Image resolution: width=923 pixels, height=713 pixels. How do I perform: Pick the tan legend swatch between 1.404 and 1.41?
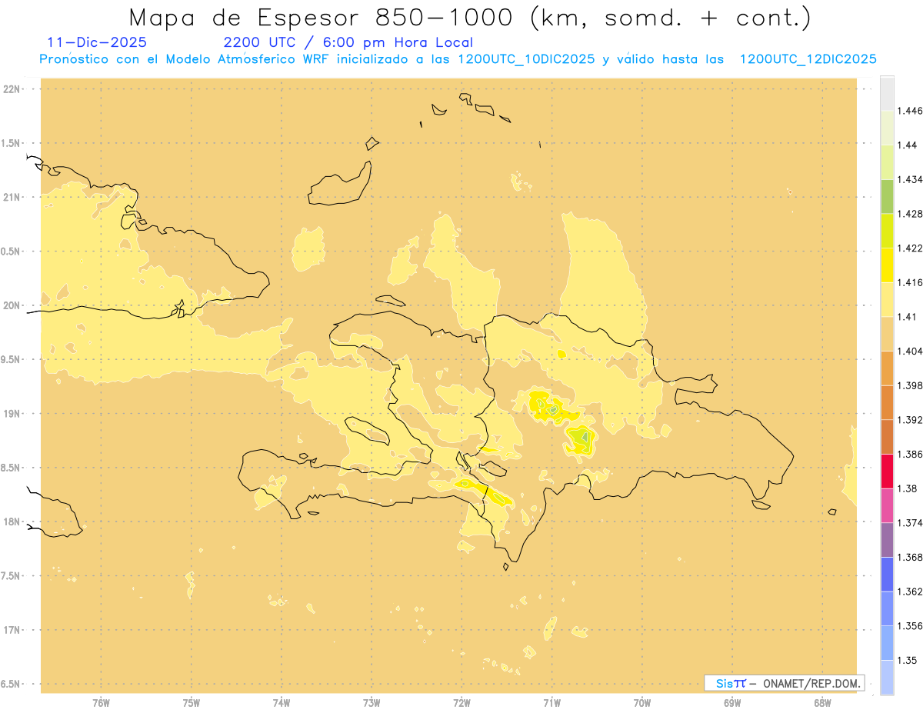(887, 333)
